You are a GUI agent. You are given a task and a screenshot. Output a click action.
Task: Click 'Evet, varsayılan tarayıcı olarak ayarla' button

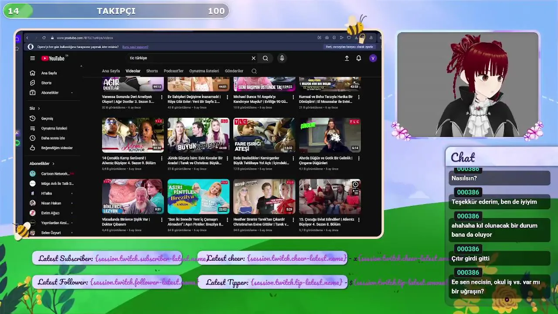(349, 47)
